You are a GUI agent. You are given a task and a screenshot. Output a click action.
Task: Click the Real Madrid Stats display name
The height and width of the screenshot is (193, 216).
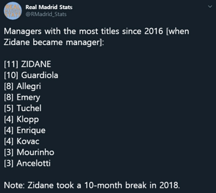point(49,7)
